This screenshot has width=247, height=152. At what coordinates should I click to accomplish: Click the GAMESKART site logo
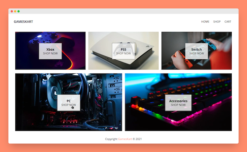click(23, 22)
